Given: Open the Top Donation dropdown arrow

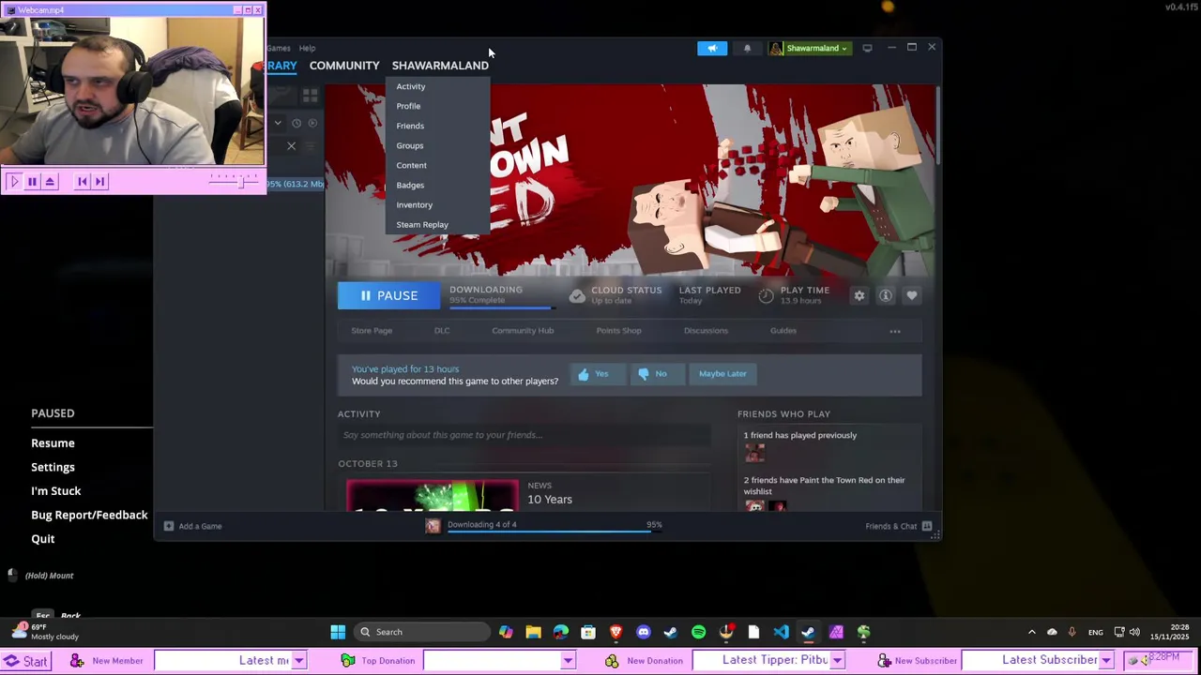Looking at the screenshot, I should (568, 661).
